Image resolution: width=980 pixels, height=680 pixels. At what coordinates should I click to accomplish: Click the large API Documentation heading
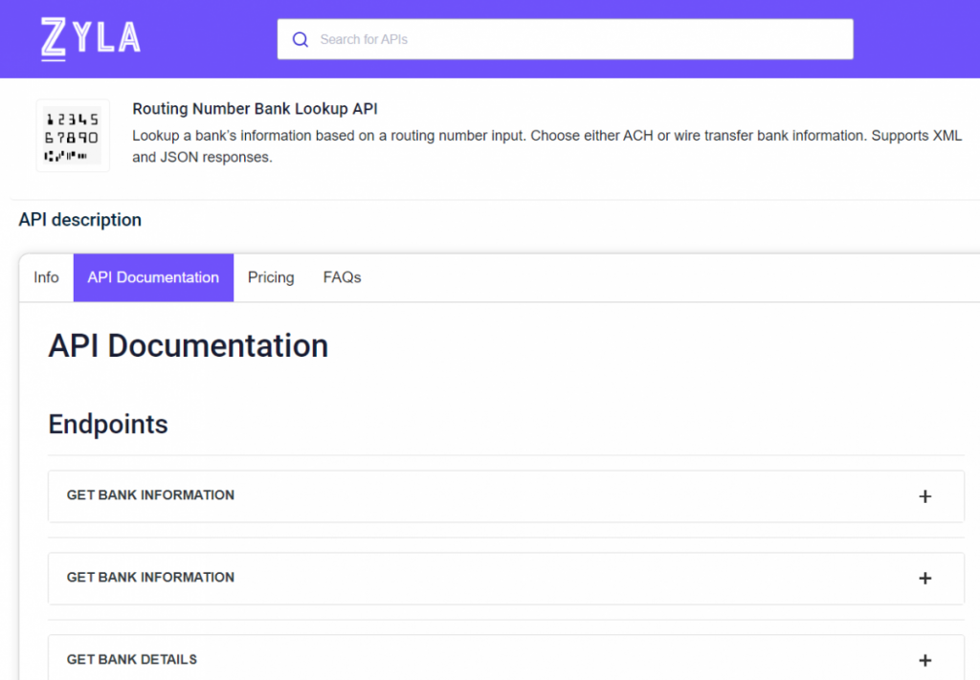188,345
